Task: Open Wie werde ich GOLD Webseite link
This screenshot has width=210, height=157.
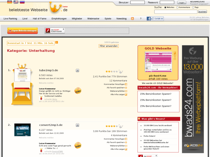Action: tap(157, 83)
